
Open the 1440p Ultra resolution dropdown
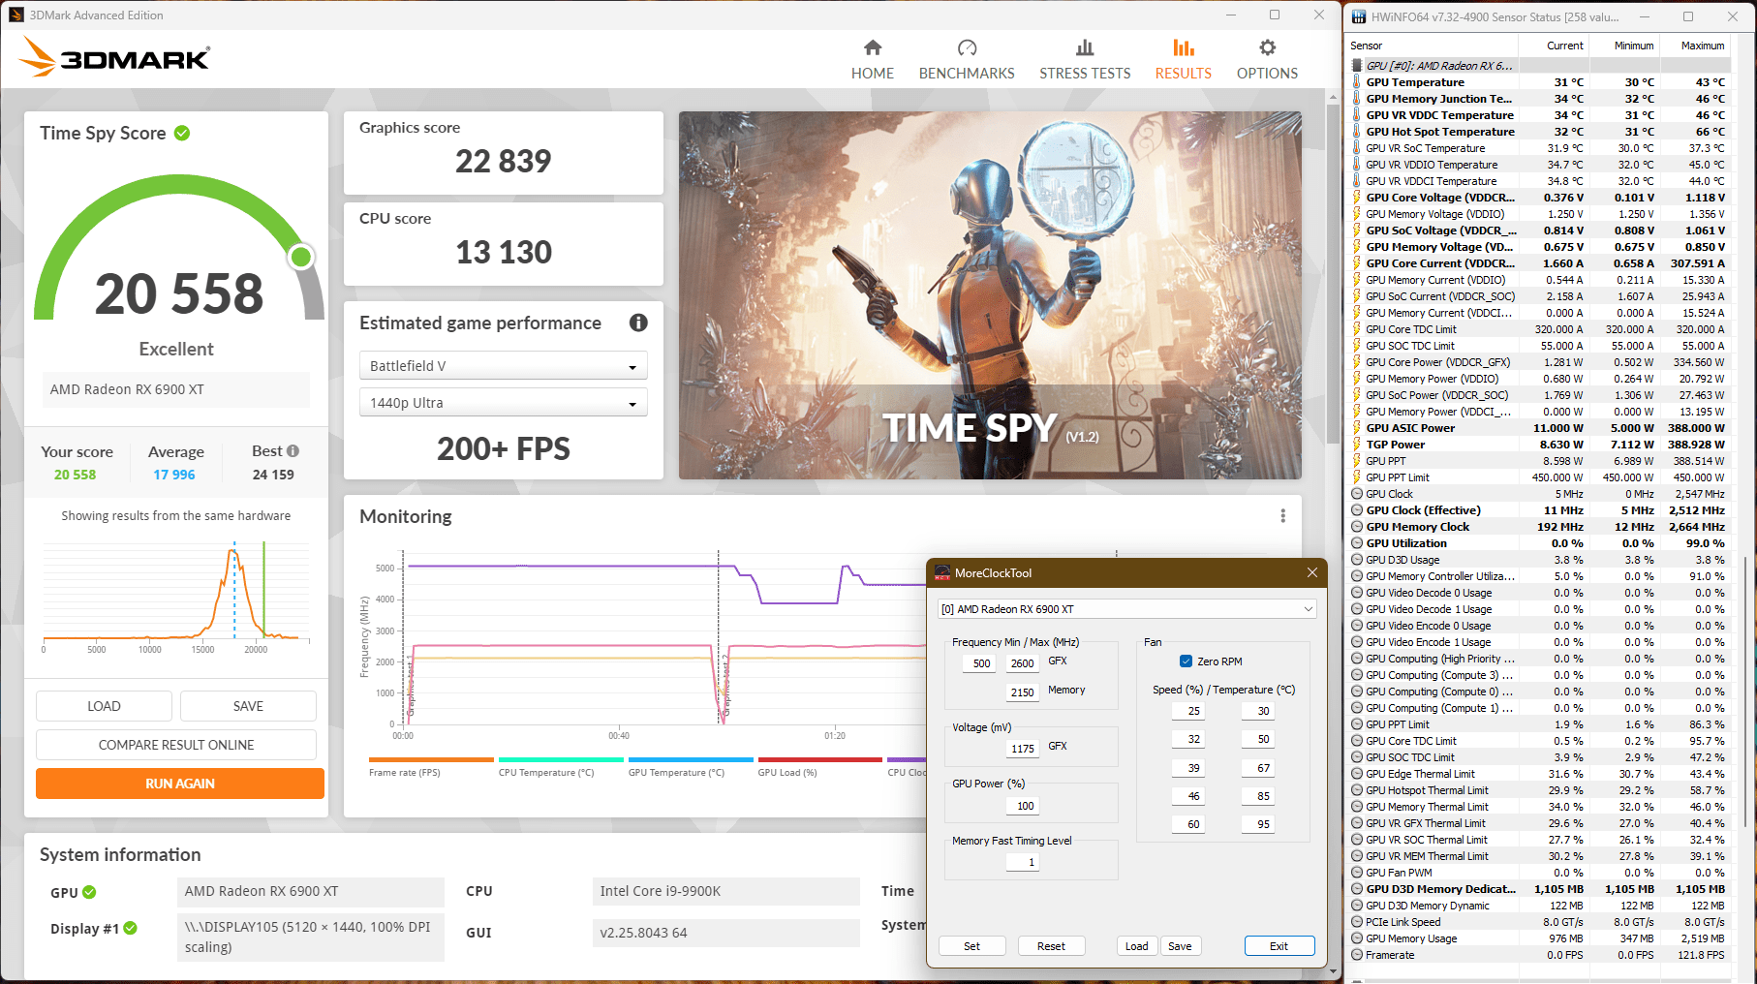[504, 402]
